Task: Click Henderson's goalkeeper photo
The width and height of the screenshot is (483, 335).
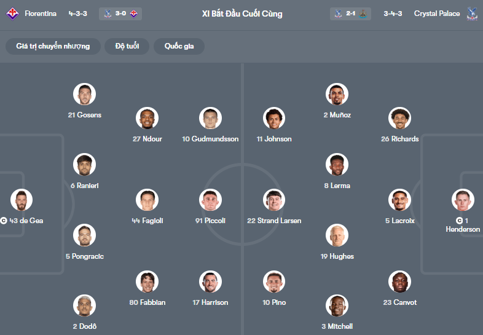Action: 463,200
